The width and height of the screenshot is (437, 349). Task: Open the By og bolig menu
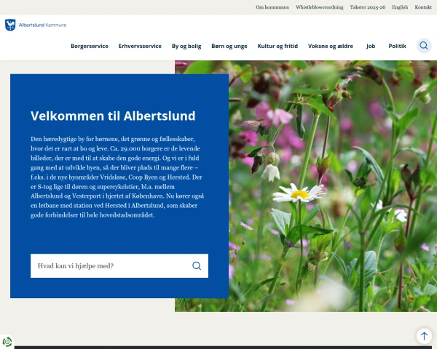[186, 47]
